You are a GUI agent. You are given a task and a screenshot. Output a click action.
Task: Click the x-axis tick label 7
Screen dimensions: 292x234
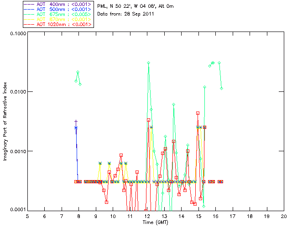click(62, 216)
